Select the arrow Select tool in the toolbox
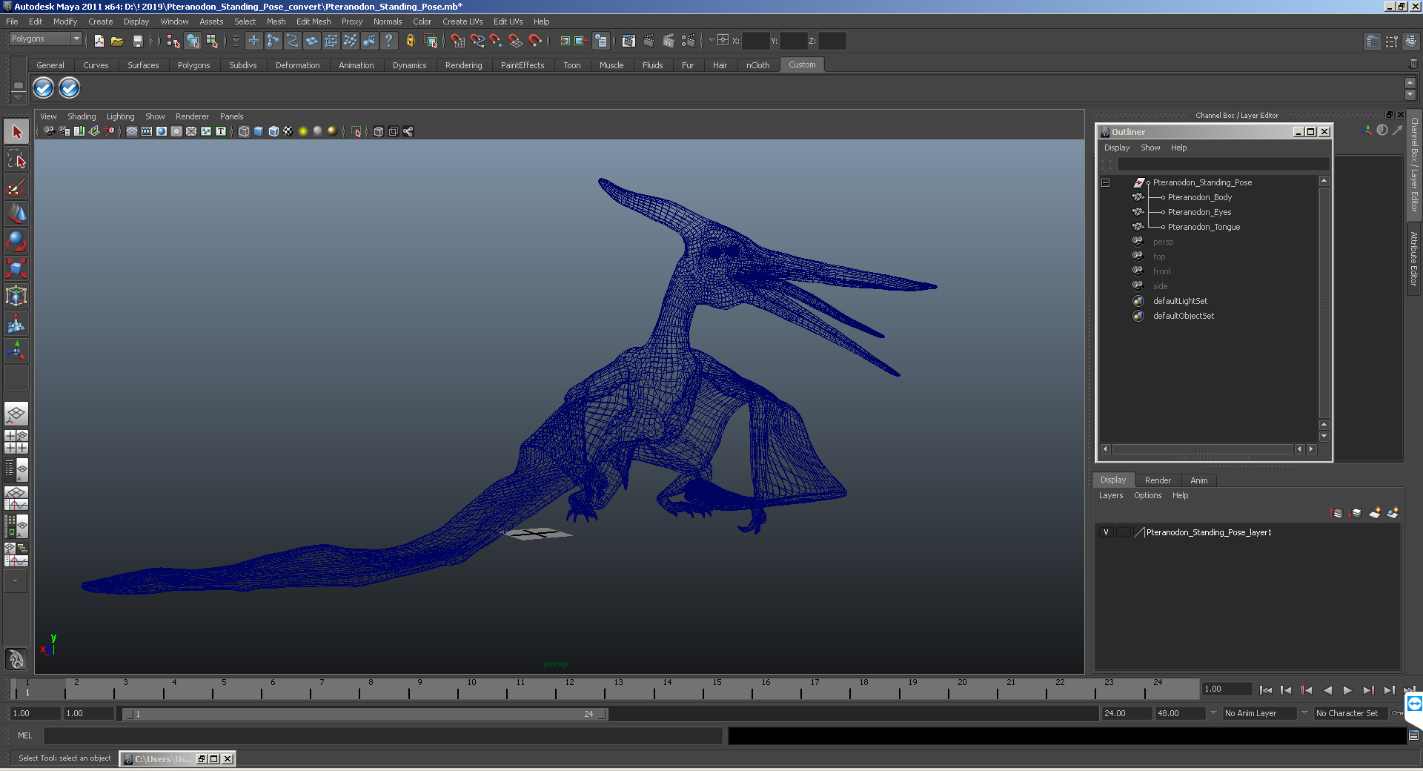 (16, 132)
